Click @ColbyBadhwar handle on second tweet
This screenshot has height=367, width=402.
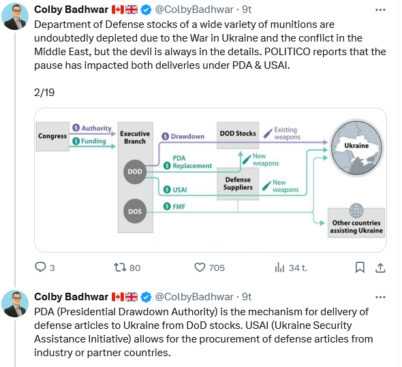tap(194, 297)
